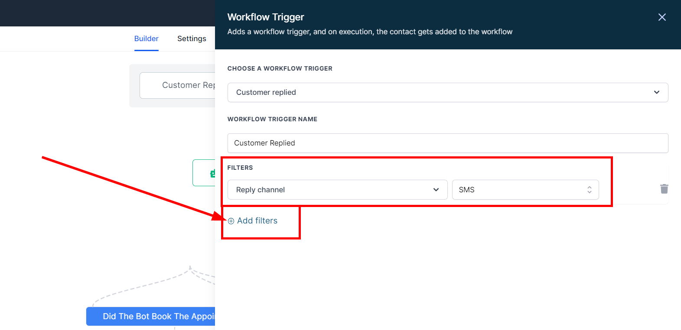681x330 pixels.
Task: Click the SMS filter value text
Action: pos(466,190)
